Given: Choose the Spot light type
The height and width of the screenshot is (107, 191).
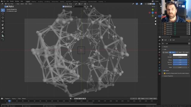Looking at the screenshot, I should [179, 52].
